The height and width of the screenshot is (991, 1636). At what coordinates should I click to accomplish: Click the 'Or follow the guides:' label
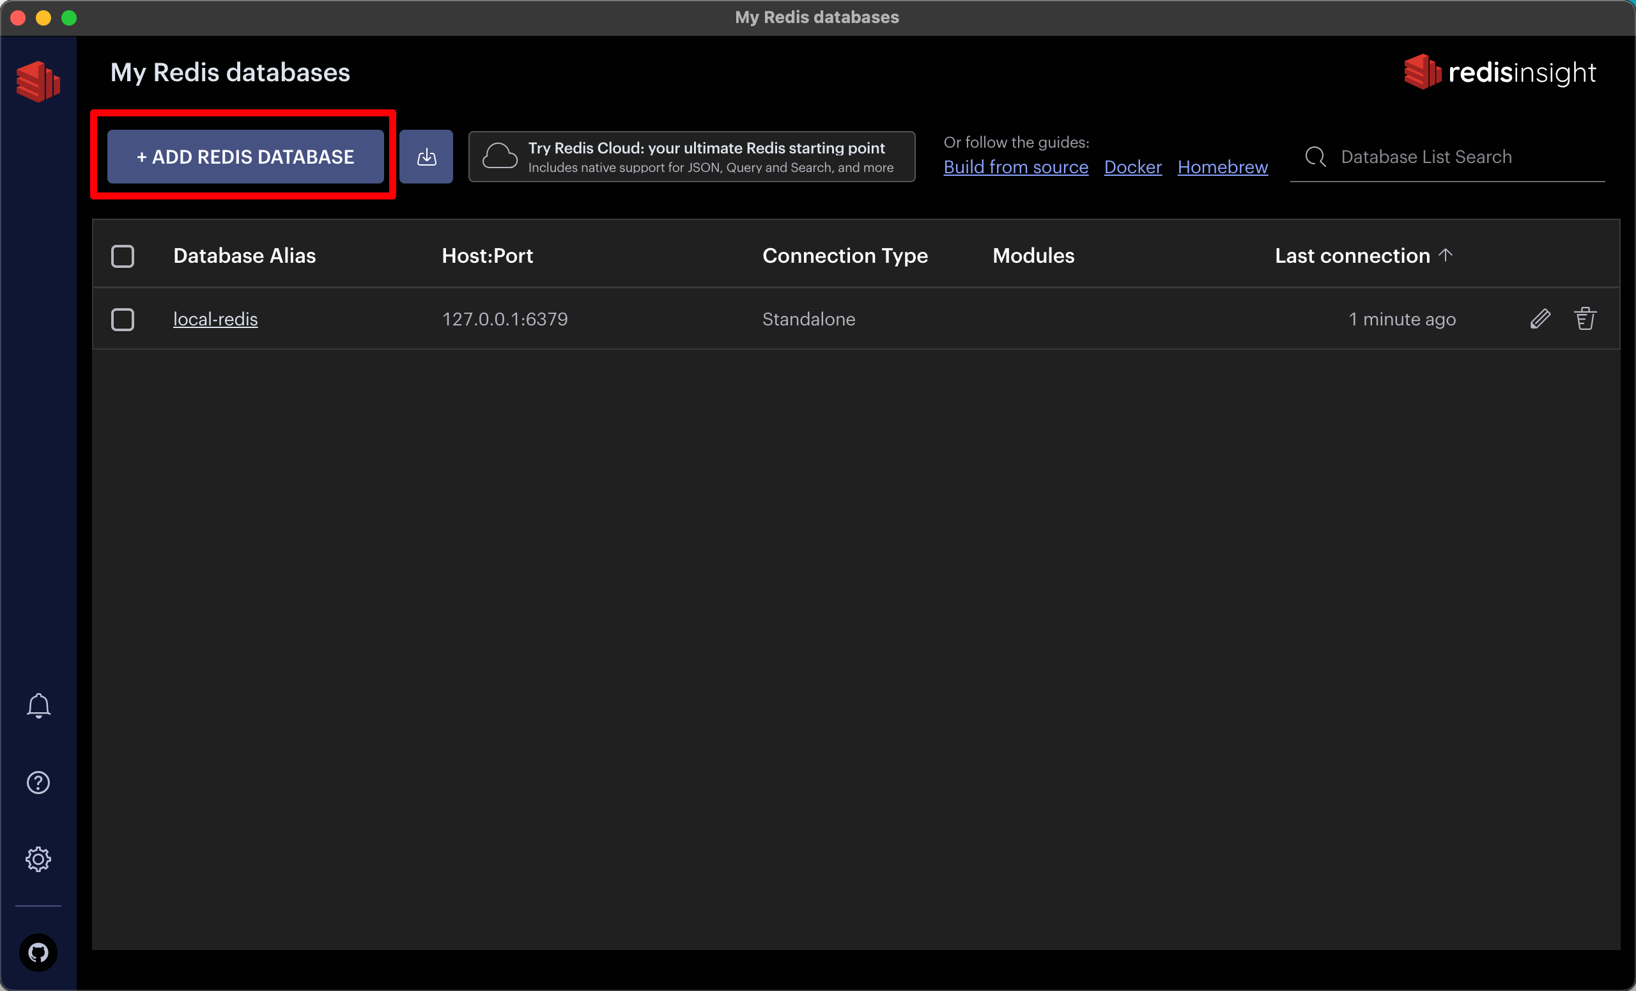(x=1017, y=142)
